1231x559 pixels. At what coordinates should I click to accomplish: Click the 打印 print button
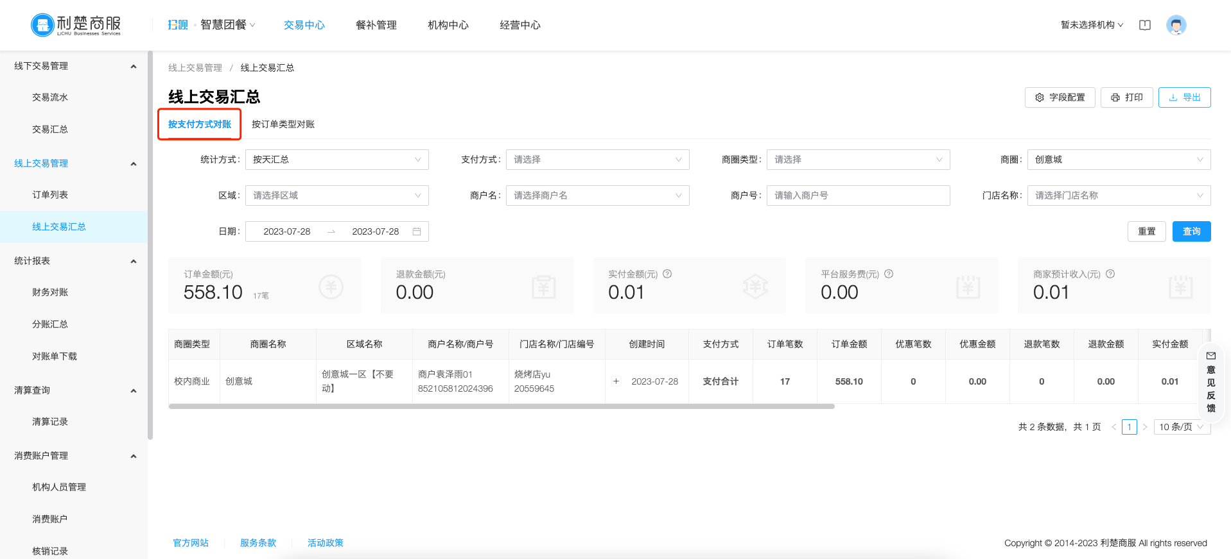point(1127,97)
